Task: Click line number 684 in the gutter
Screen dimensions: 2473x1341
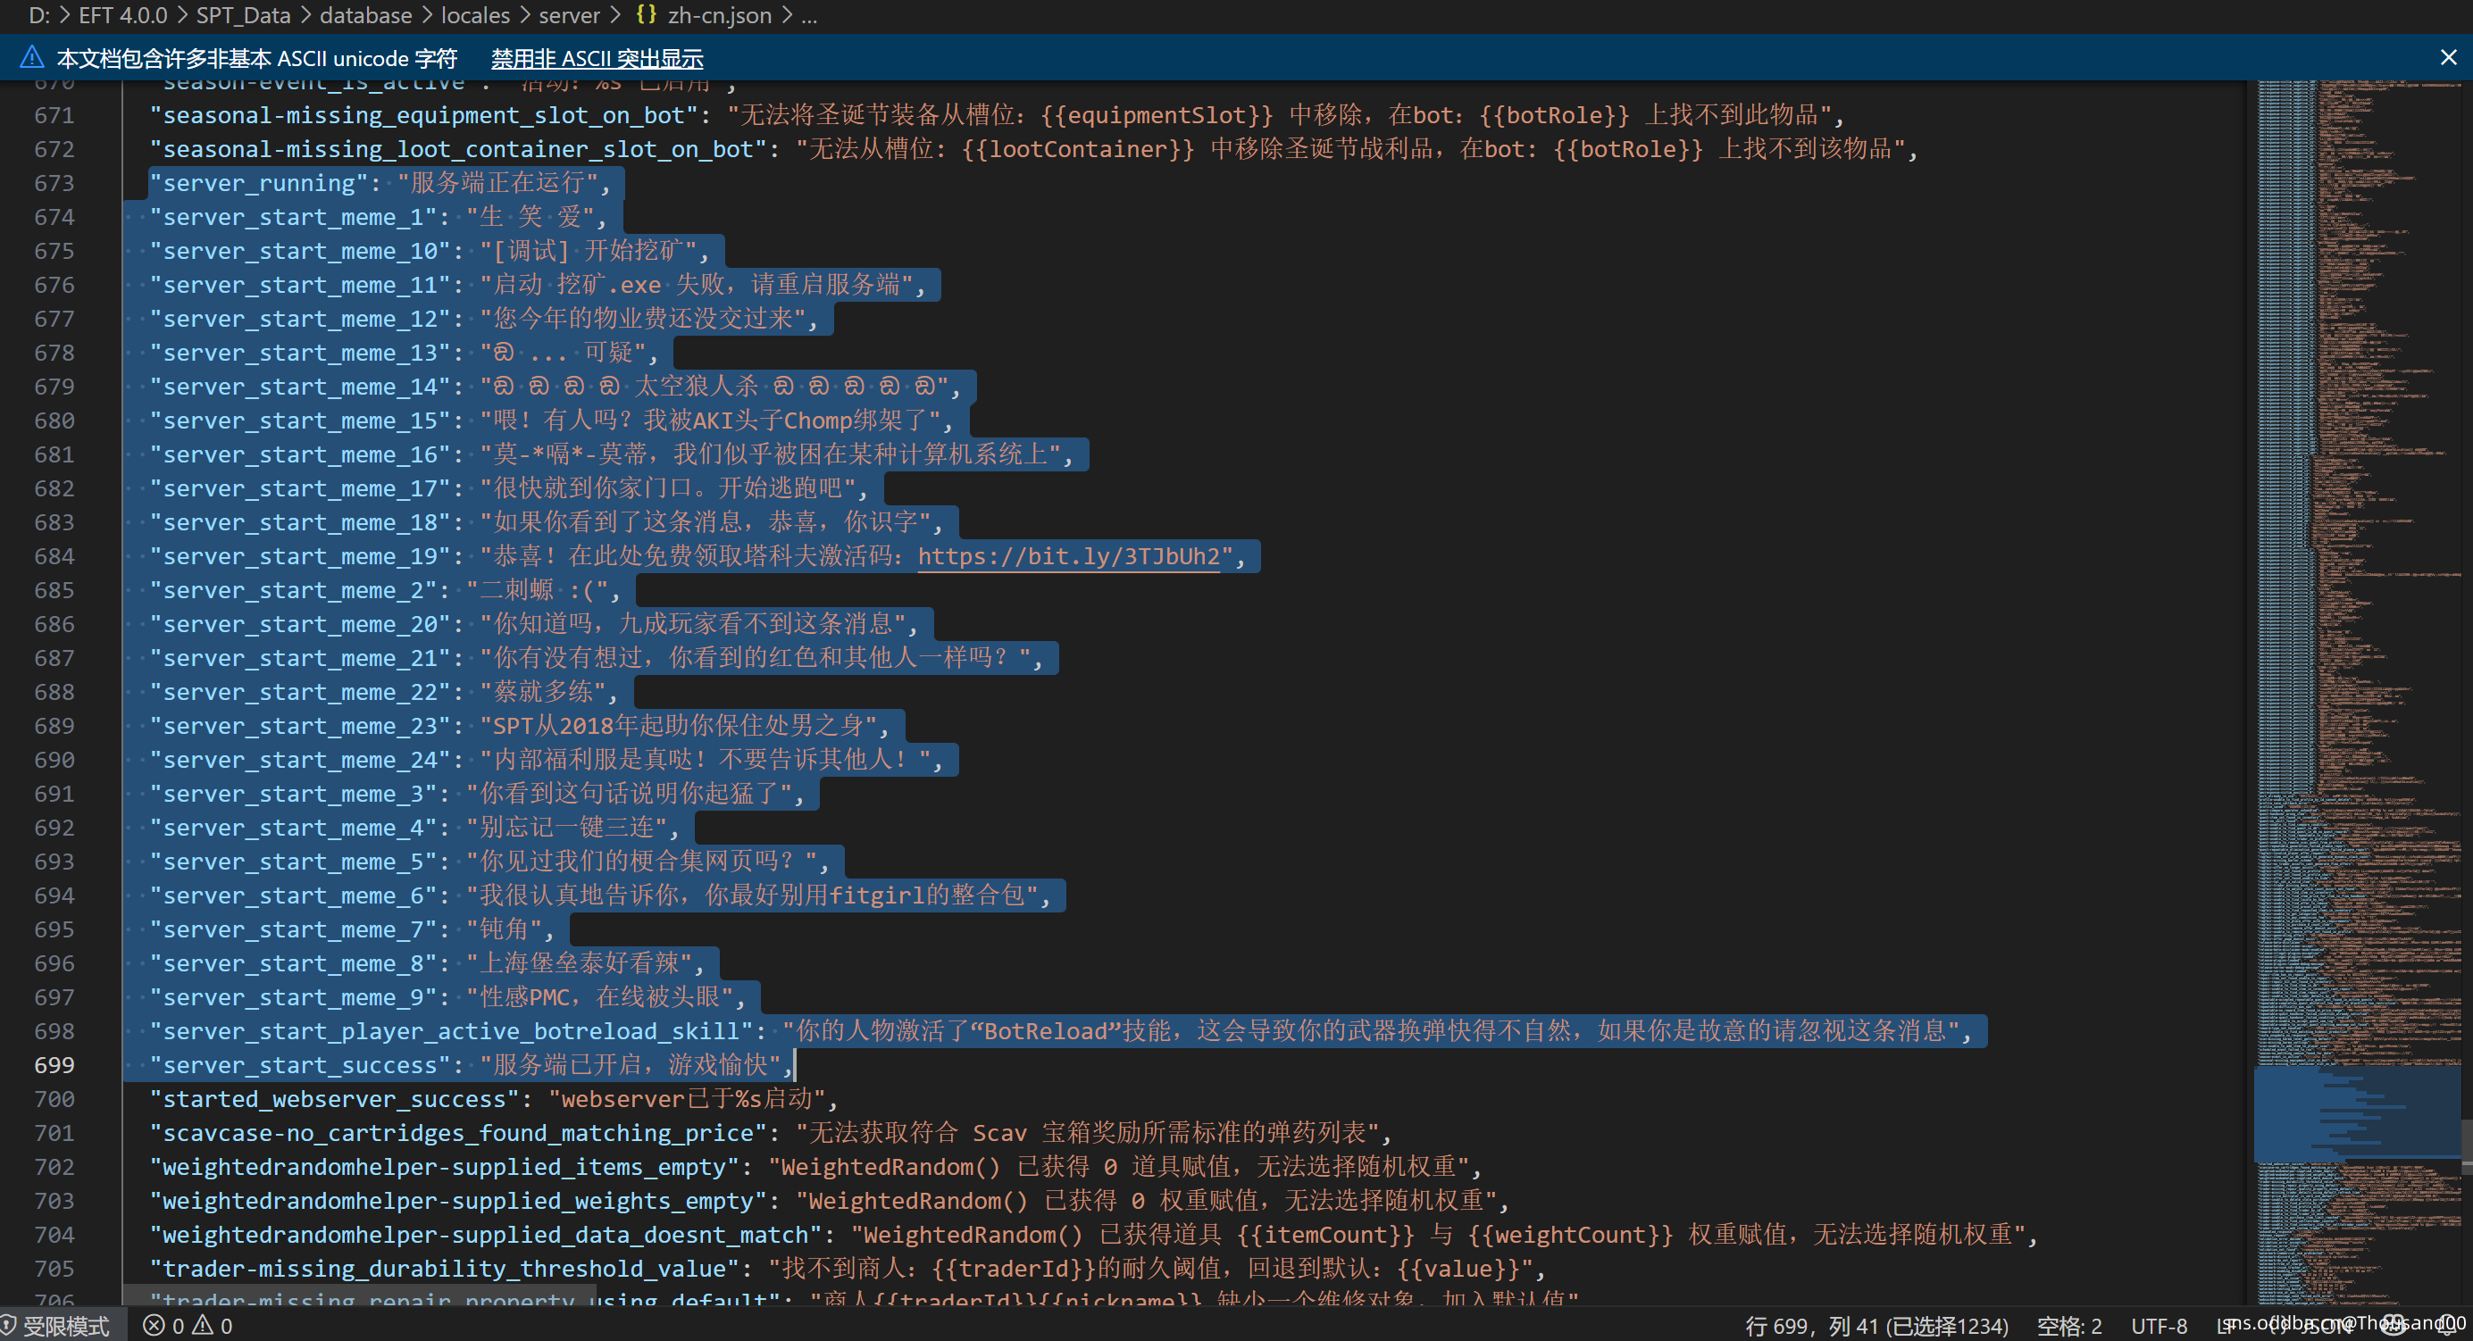Action: pos(54,557)
